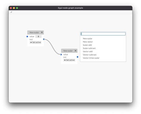Set active the node with connected value input
The height and width of the screenshot is (114, 141).
[69, 60]
